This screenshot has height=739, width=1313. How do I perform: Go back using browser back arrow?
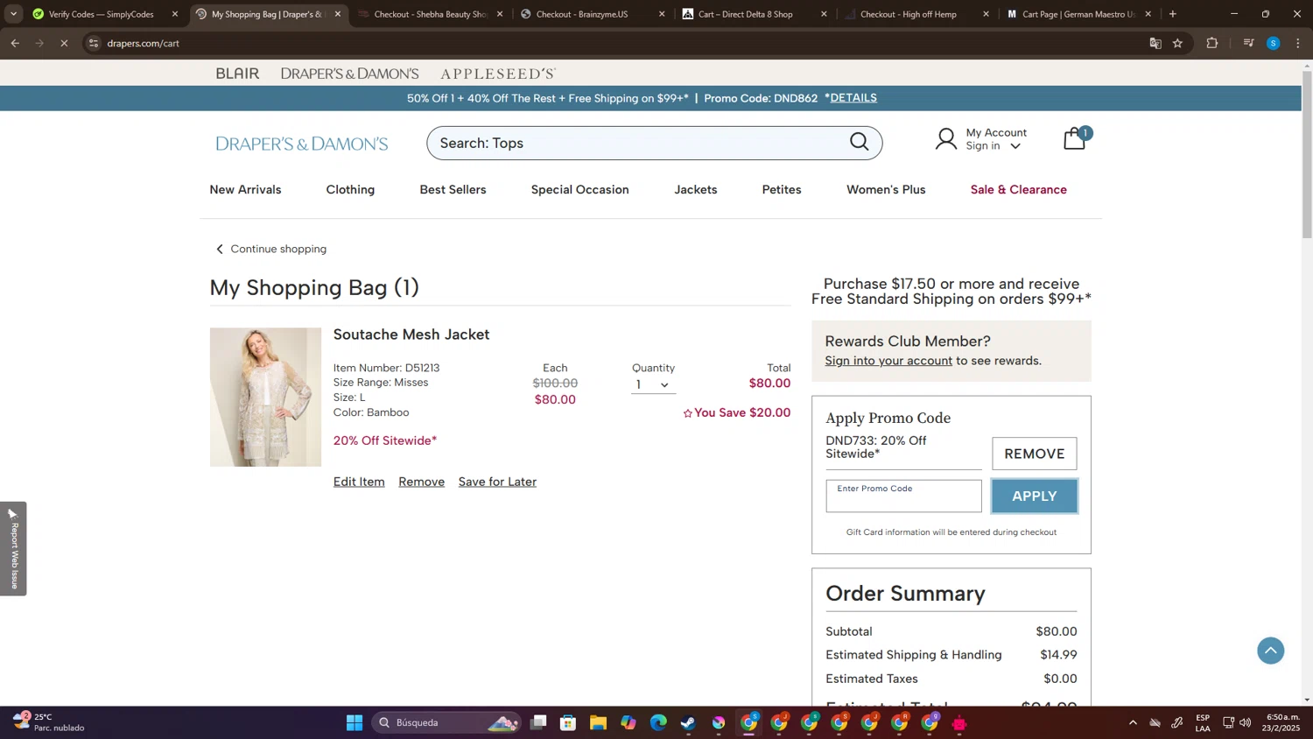click(x=15, y=43)
